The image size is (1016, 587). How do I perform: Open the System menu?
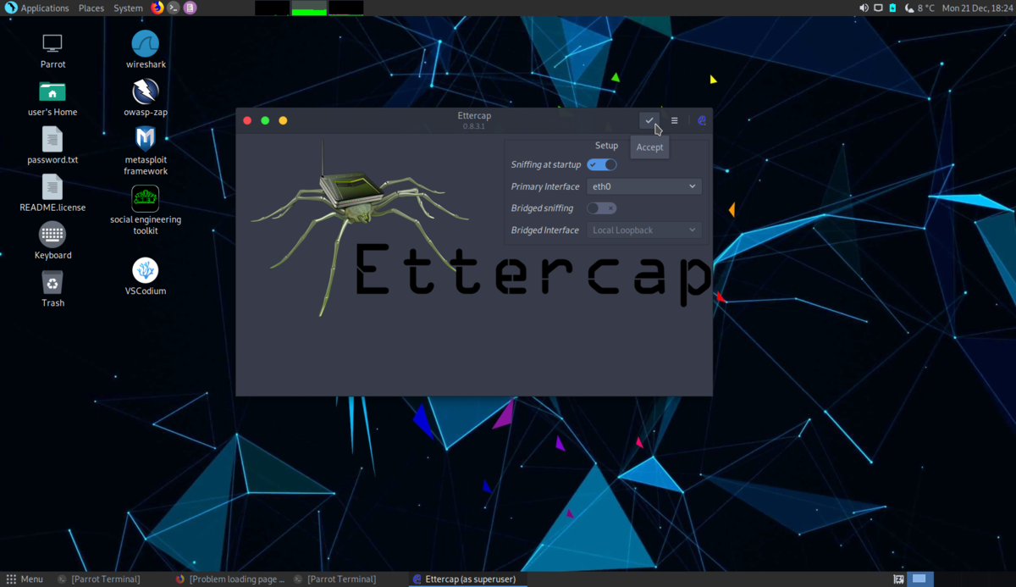coord(128,8)
